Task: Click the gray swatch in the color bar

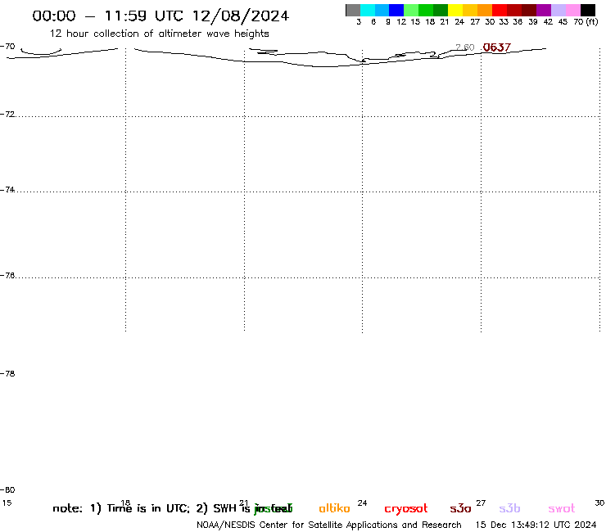Action: coord(353,10)
